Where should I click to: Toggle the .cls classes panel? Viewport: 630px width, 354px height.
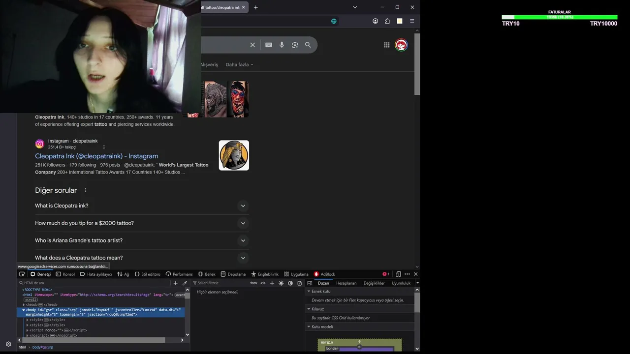(x=263, y=283)
